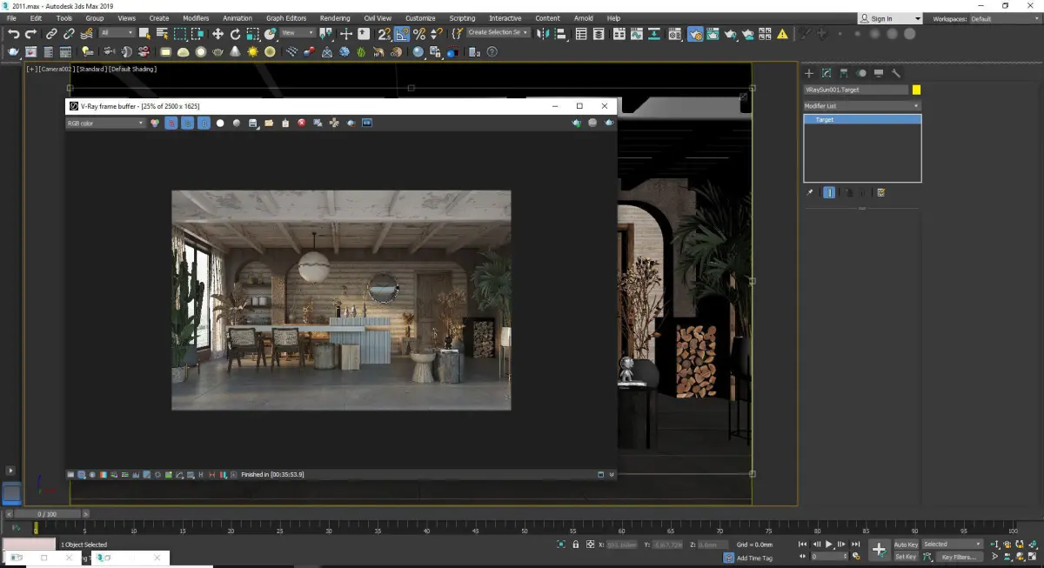1044x568 pixels.
Task: Open the Utilities wrench panel
Action: click(896, 73)
